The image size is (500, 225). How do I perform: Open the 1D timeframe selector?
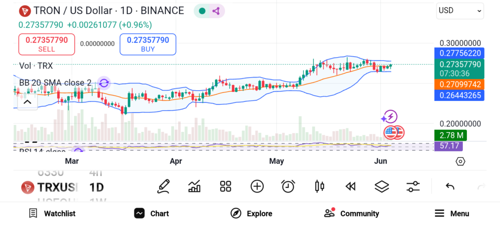coord(97,187)
